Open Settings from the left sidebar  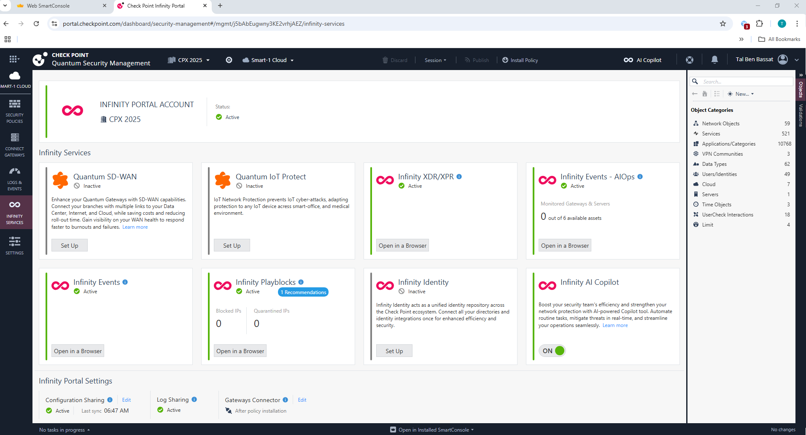[x=14, y=245]
